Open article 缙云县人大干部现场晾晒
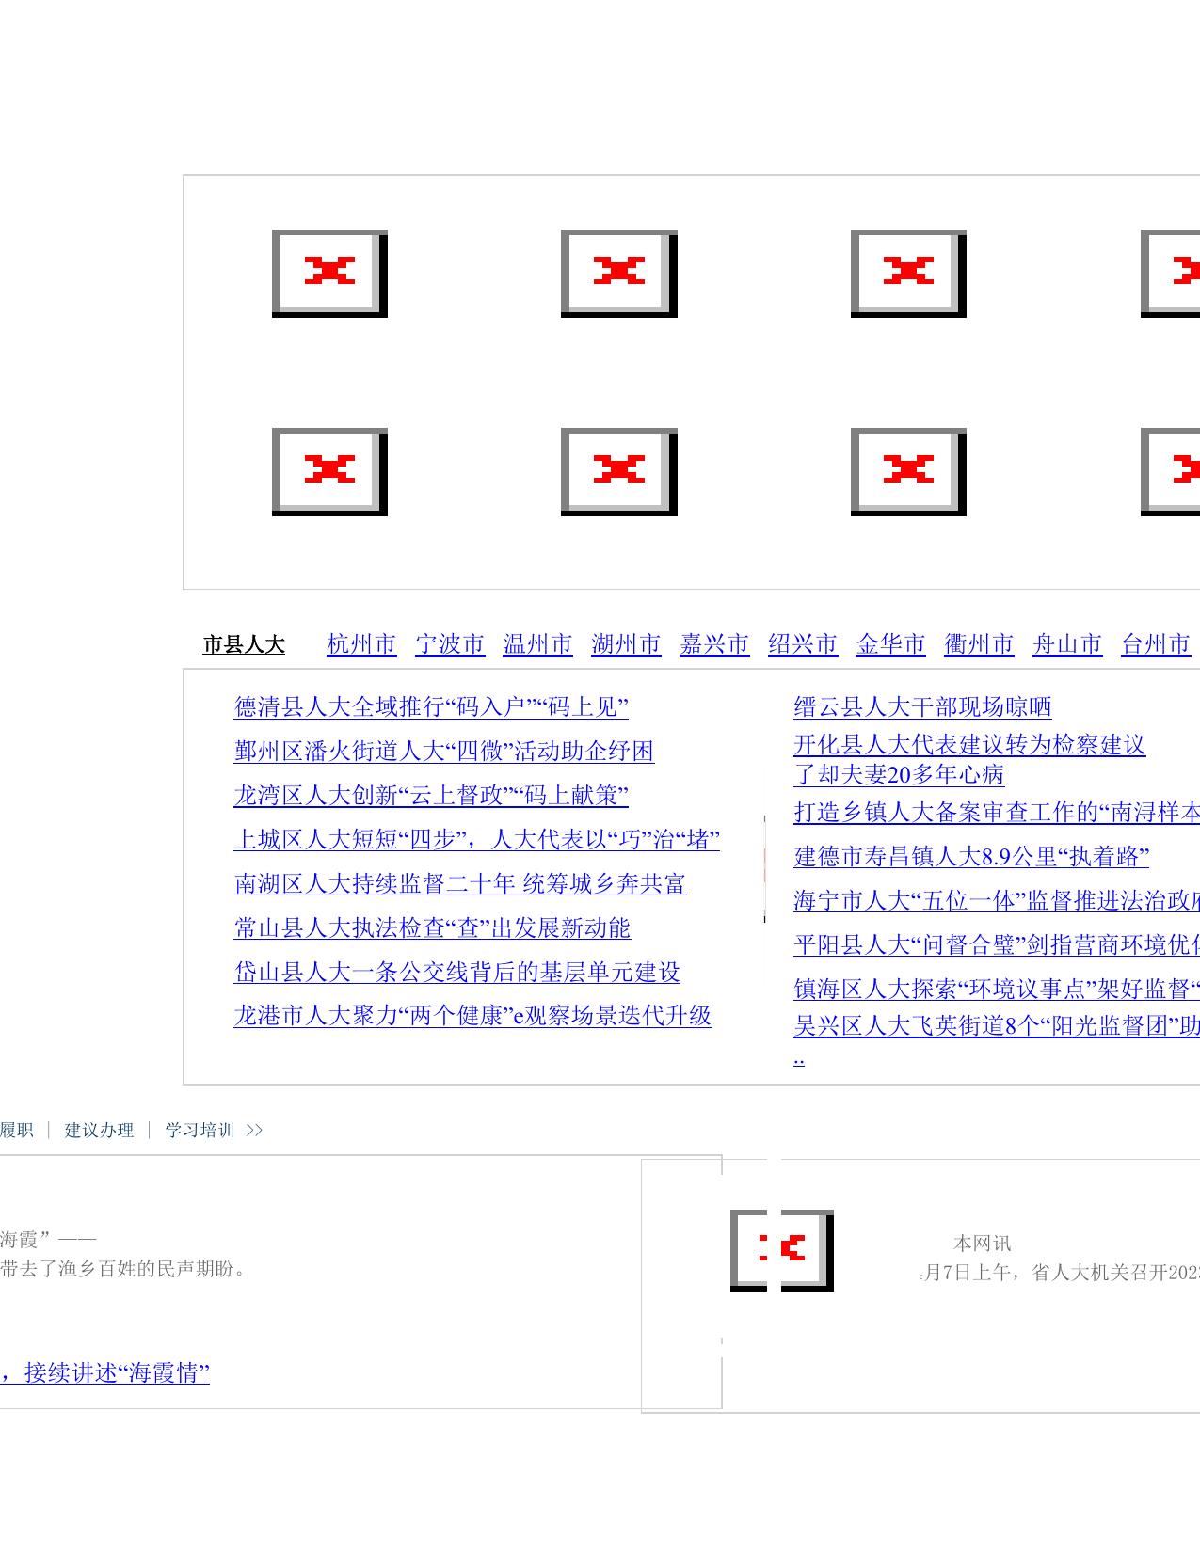This screenshot has width=1200, height=1553. click(922, 707)
